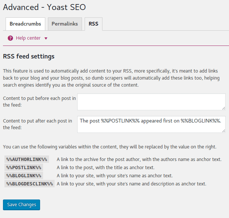Click the author archive link description text
Image resolution: width=229 pixels, height=218 pixels.
[139, 159]
